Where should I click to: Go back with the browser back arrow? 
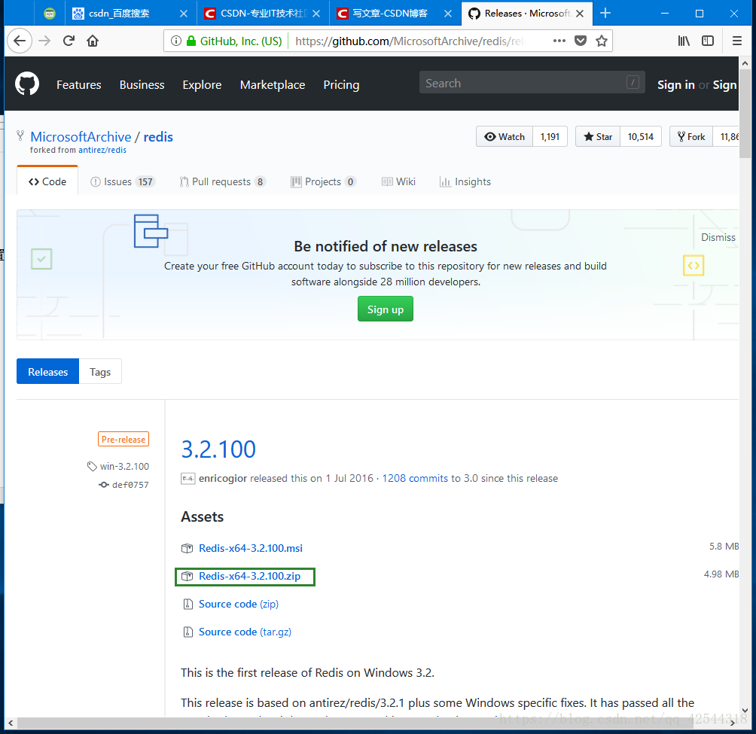coord(20,41)
